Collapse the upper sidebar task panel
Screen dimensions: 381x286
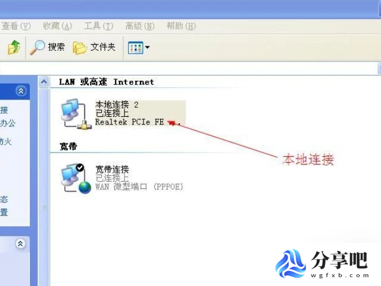[x=21, y=91]
